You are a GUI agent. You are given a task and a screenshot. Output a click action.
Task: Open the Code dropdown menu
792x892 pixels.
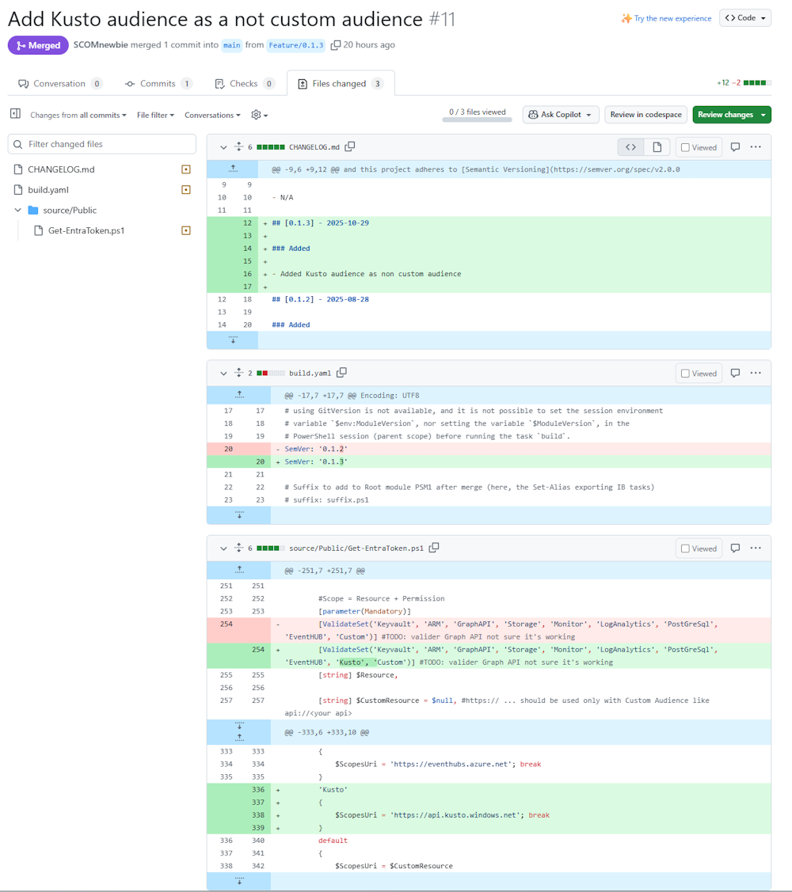(744, 17)
